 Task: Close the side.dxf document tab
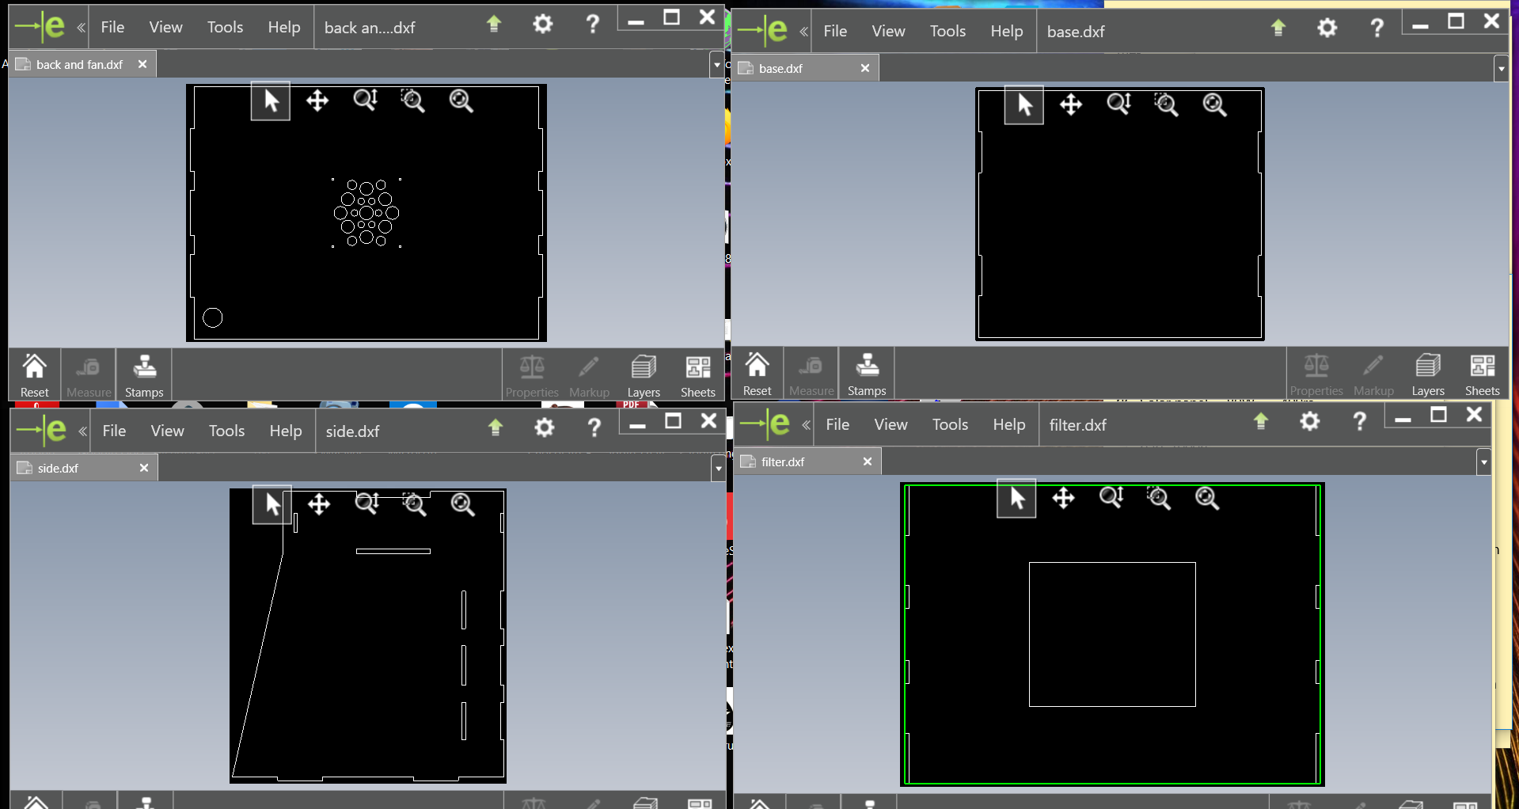coord(144,468)
